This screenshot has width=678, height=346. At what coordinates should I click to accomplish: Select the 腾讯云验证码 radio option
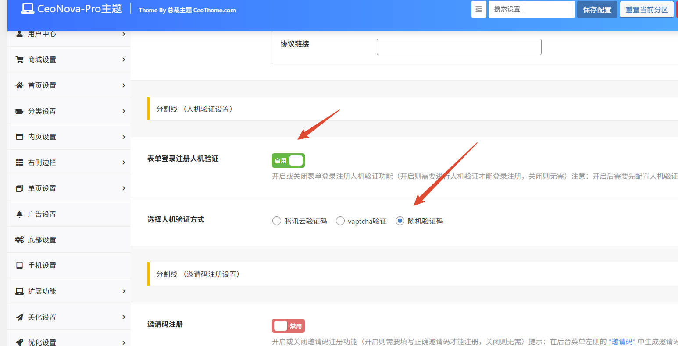[276, 221]
